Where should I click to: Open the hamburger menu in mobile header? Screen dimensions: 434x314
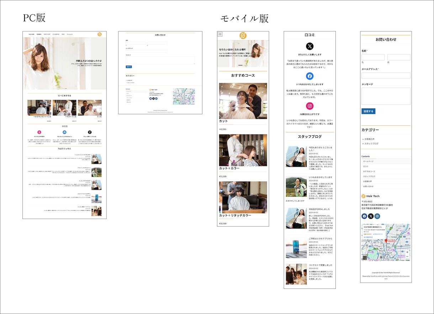[x=220, y=34]
